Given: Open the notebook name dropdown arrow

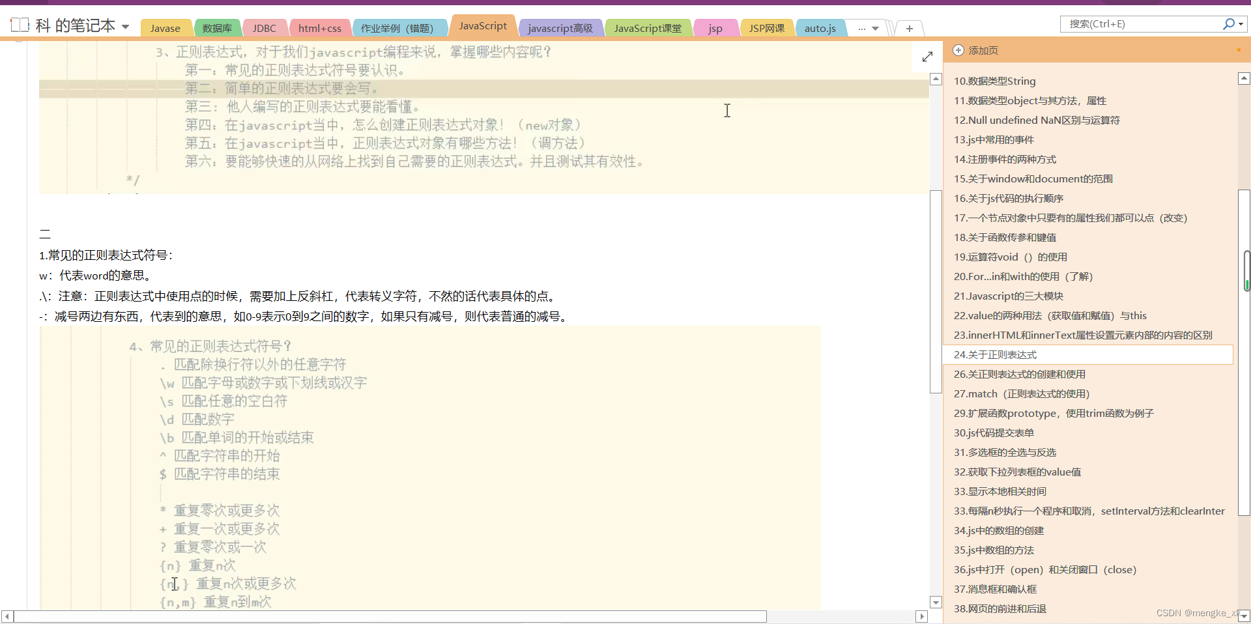Looking at the screenshot, I should pos(126,26).
